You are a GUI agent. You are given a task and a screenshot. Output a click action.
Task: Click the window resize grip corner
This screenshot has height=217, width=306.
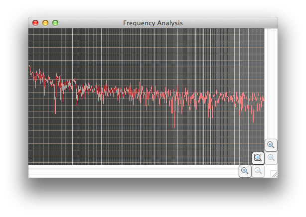(274, 174)
